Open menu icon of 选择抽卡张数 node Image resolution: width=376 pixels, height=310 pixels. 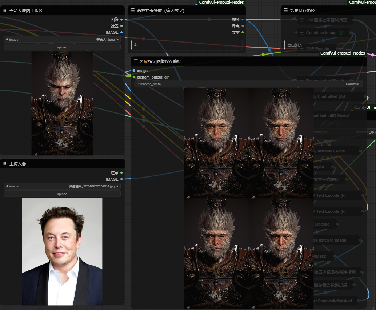pos(132,10)
